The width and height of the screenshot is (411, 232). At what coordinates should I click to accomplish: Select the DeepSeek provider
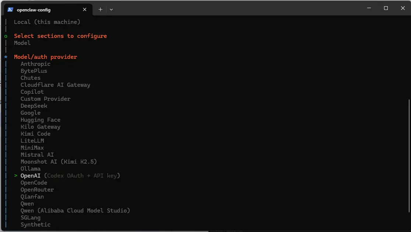[34, 106]
